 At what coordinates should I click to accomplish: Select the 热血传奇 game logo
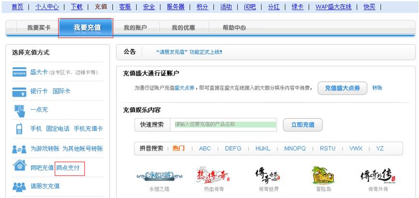coord(213,175)
